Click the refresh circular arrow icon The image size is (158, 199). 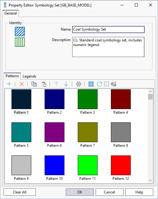[x=99, y=84]
